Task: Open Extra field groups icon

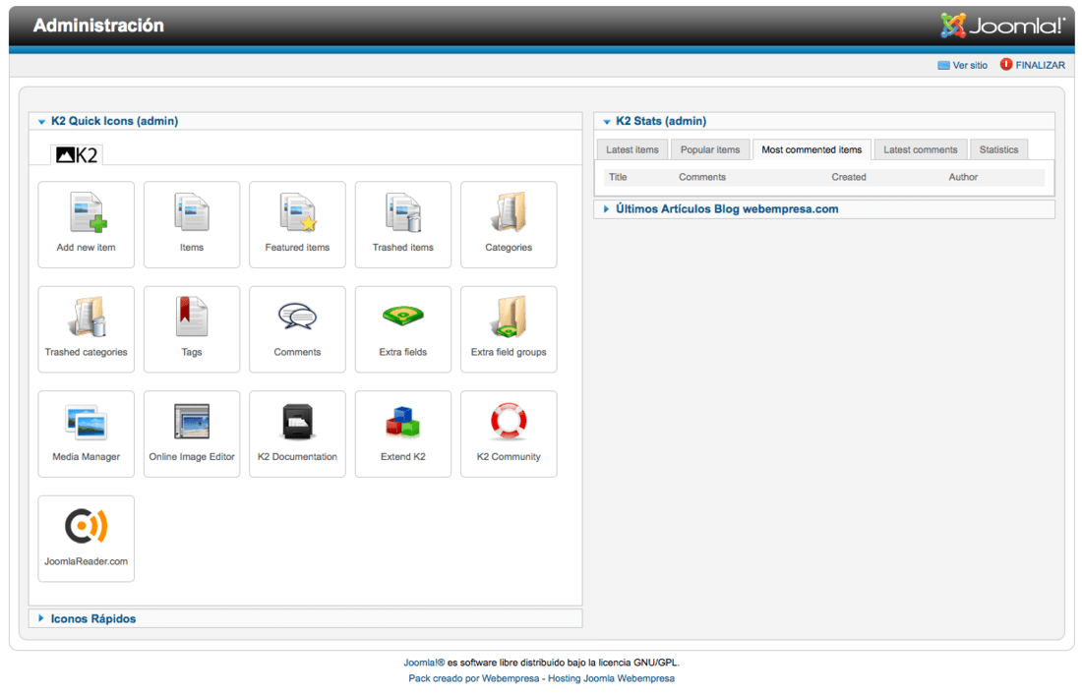Action: point(509,329)
